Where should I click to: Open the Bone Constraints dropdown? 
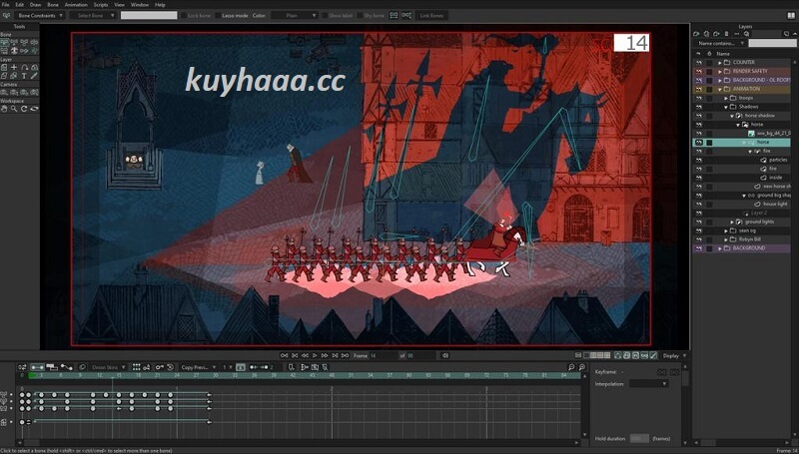(x=40, y=16)
